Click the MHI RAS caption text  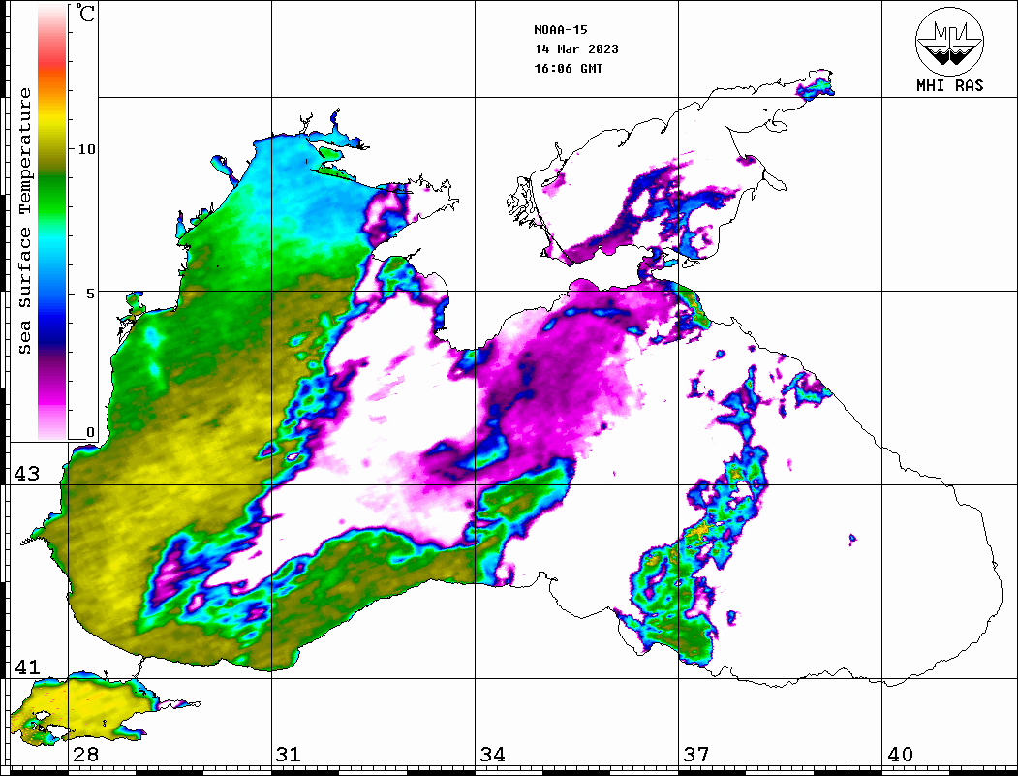949,85
